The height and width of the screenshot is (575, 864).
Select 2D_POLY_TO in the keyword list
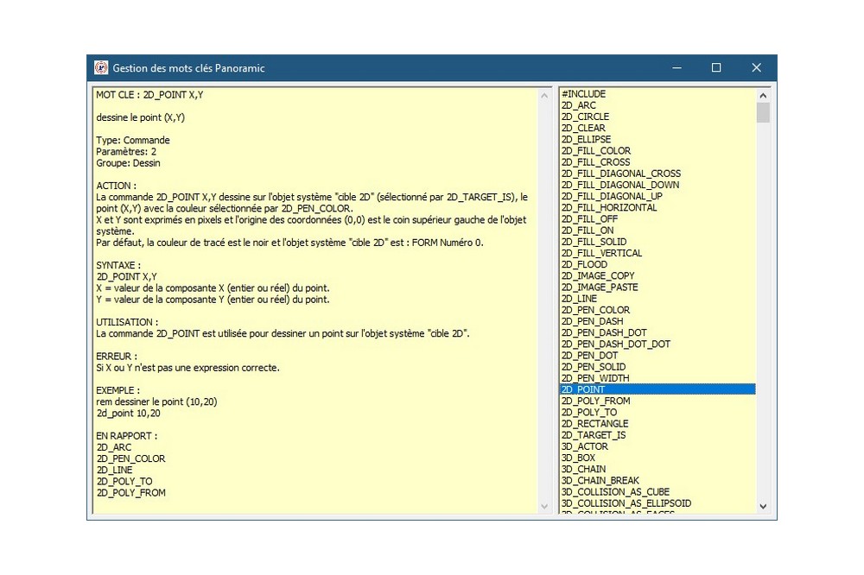tap(658, 413)
